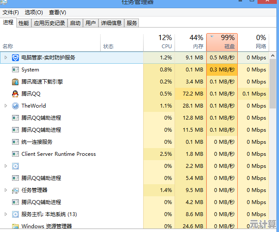Select the 统一连接服务 process name
Image resolution: width=279 pixels, height=232 pixels.
37,142
